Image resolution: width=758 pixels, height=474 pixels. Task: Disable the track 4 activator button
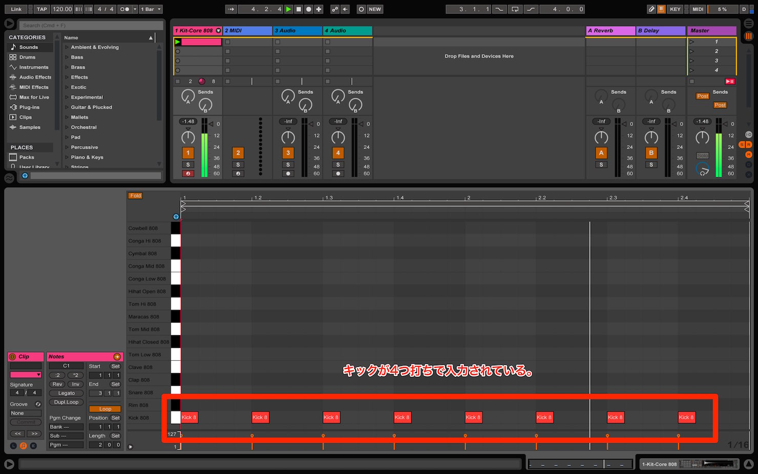338,153
